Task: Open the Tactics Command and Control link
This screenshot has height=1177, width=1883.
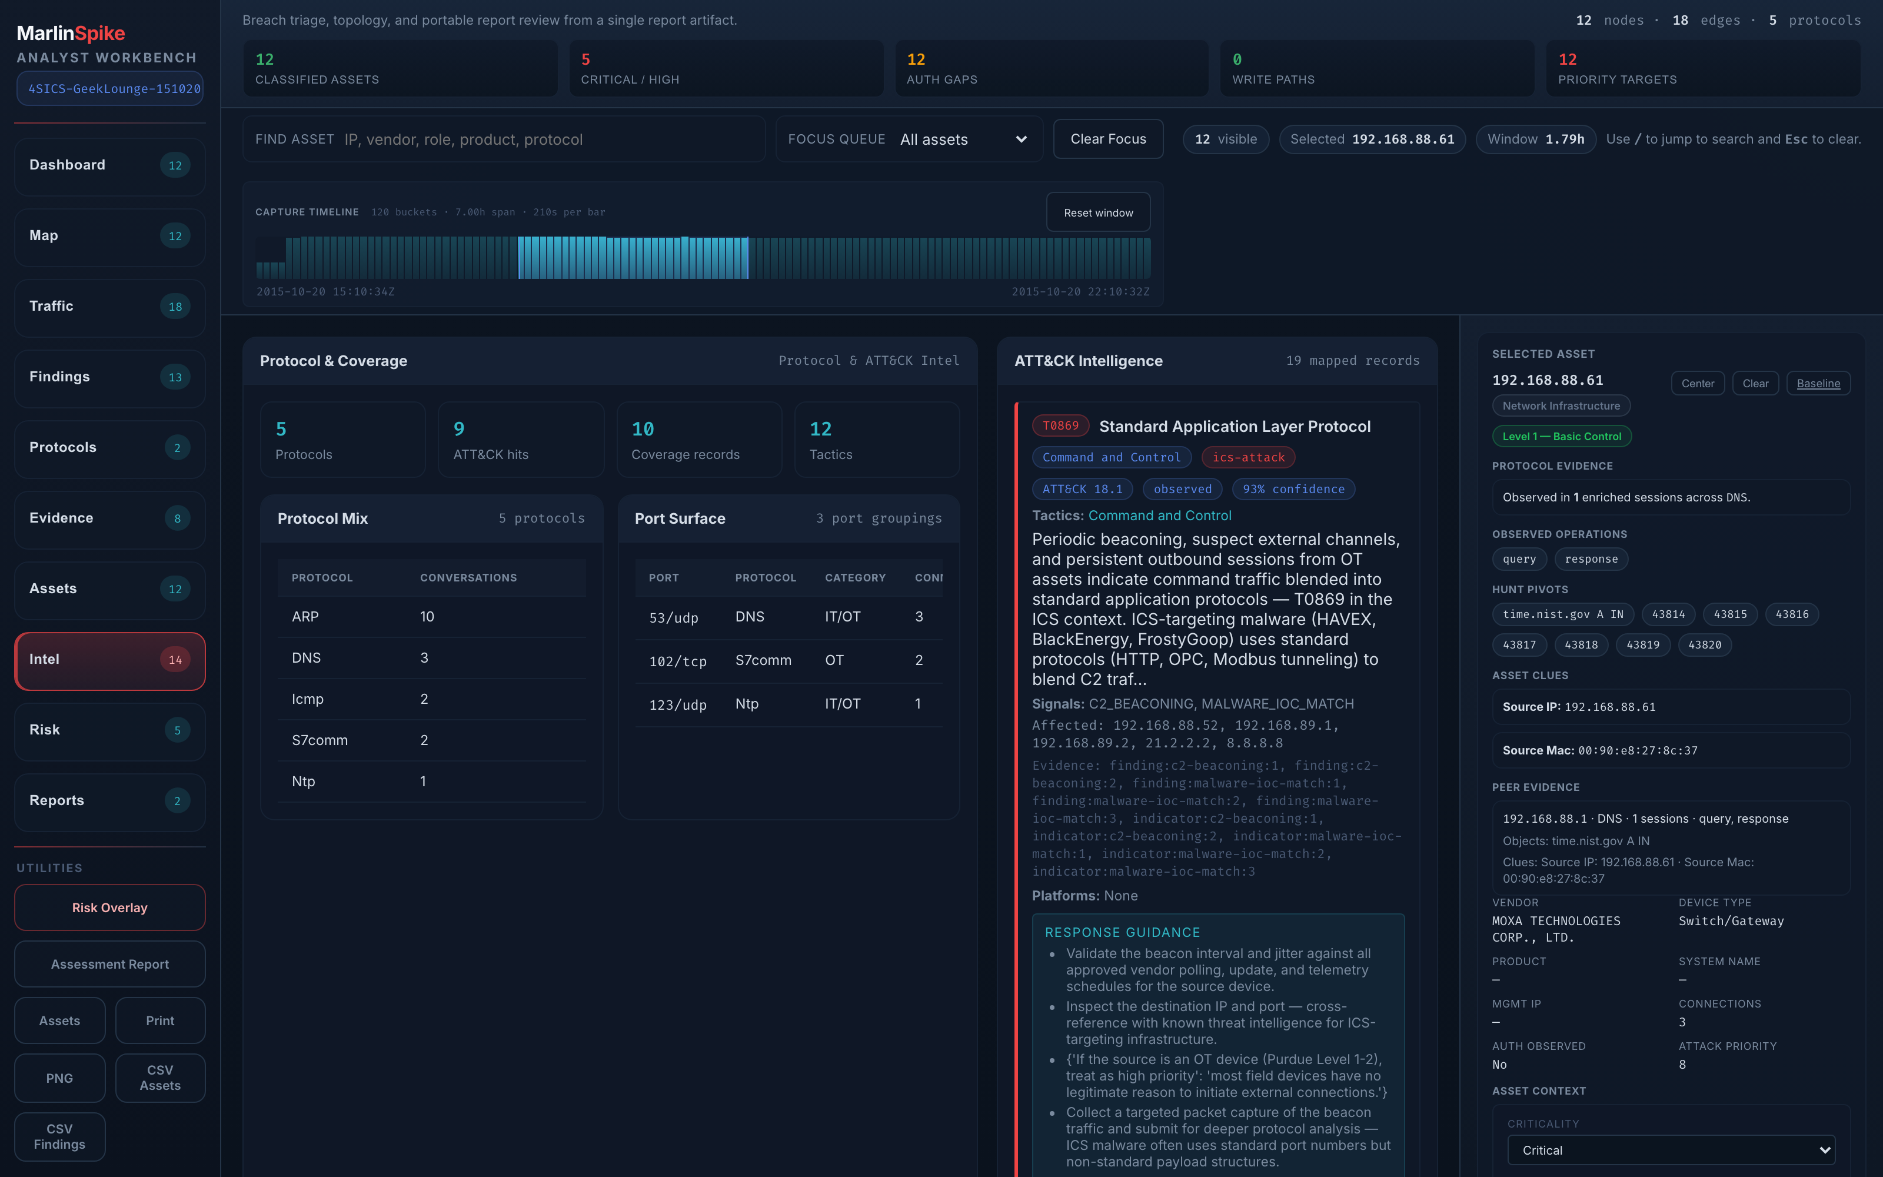Action: point(1159,516)
